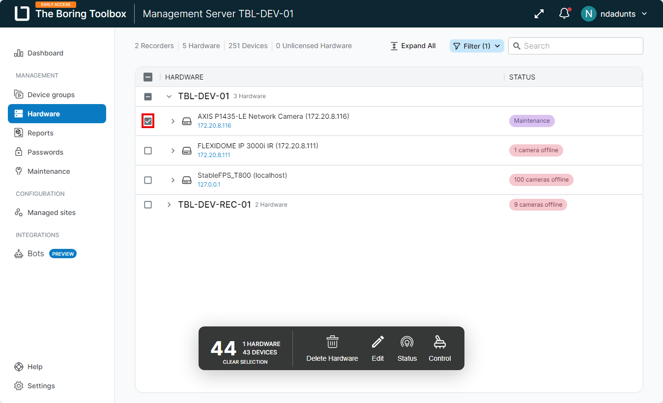Click the Edit pencil icon
The width and height of the screenshot is (663, 403).
tap(377, 342)
